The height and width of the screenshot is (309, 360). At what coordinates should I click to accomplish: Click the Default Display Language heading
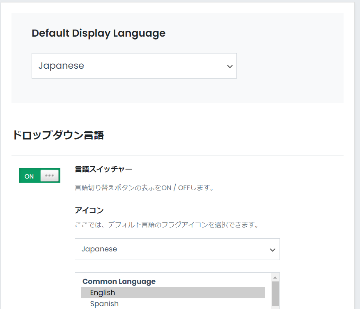[x=99, y=33]
